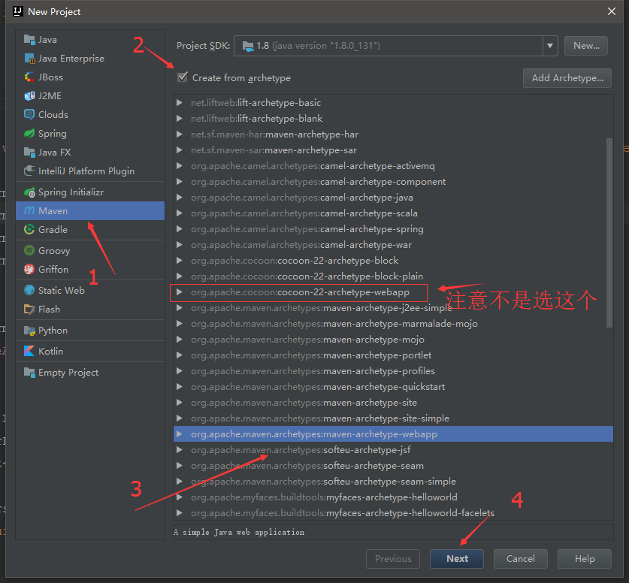Screen dimensions: 629x583
Task: Select Java Enterprise project type
Action: [x=90, y=58]
